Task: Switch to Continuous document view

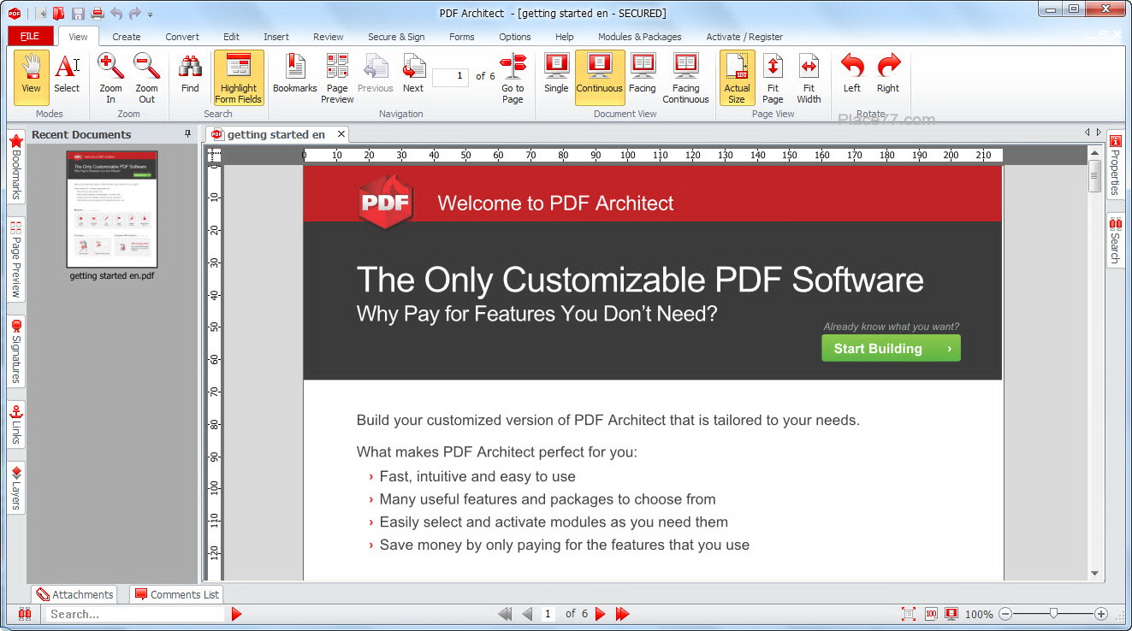Action: coord(600,77)
